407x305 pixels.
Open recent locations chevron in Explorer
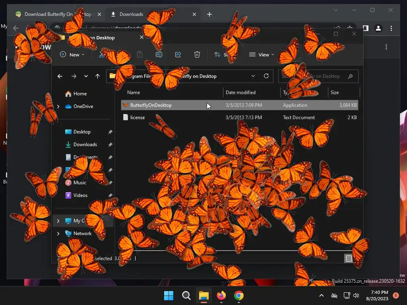click(x=86, y=76)
